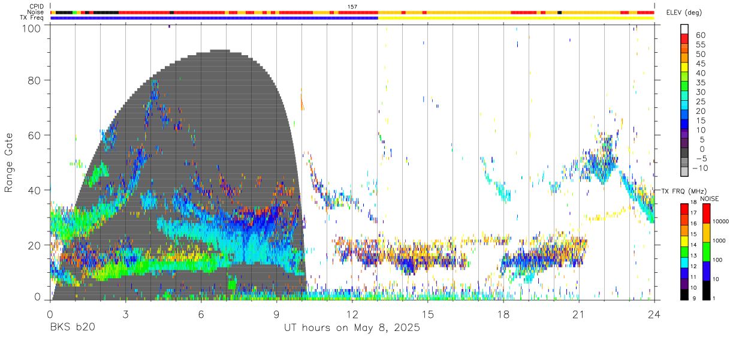The image size is (736, 340).
Task: Click the 55 label on ELEV scale
Action: pyautogui.click(x=701, y=44)
